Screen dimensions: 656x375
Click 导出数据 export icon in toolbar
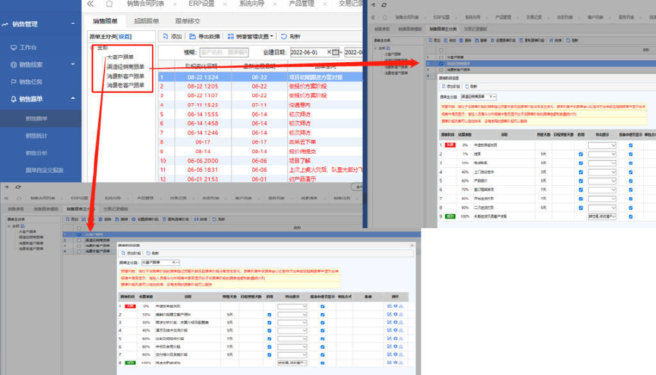click(192, 37)
